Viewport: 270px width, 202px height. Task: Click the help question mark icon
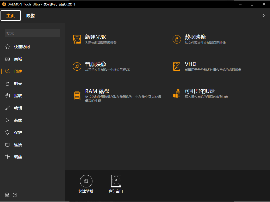click(15, 195)
